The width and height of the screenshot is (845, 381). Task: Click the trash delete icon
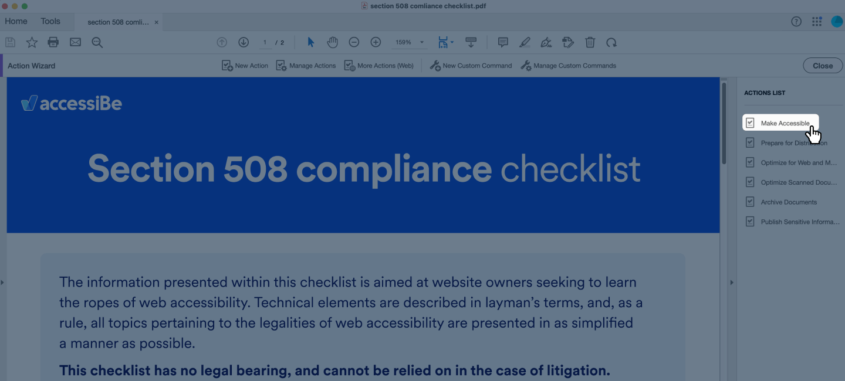point(590,42)
